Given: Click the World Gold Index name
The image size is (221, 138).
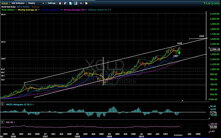Looking at the screenshot, I should (x=8, y=7).
